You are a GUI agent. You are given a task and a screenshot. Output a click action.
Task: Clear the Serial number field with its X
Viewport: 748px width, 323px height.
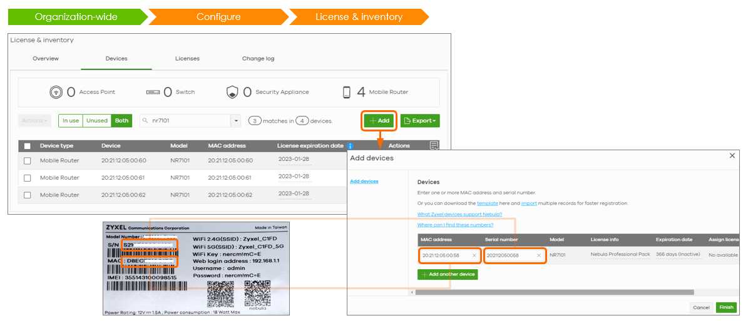click(x=538, y=255)
